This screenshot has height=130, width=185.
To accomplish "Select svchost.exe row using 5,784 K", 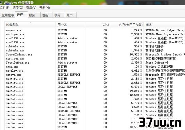I will pyautogui.click(x=95, y=103).
